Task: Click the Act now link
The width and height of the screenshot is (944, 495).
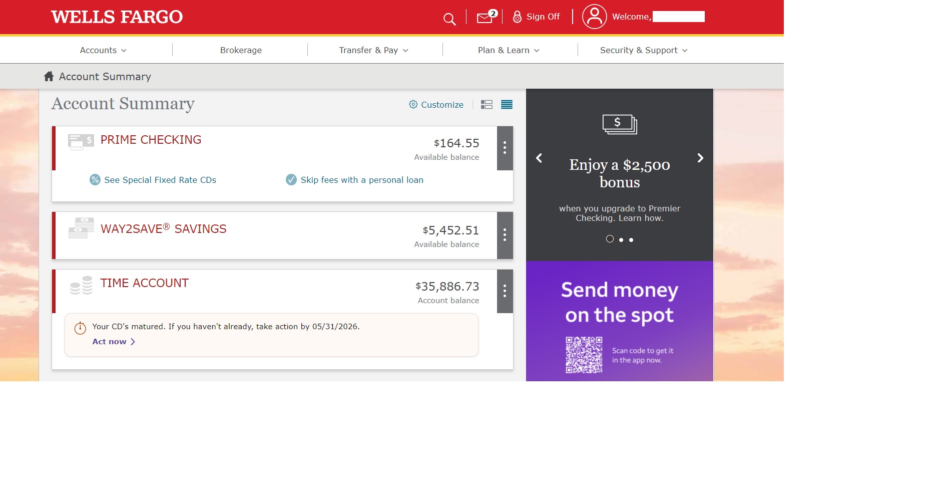Action: coord(114,342)
